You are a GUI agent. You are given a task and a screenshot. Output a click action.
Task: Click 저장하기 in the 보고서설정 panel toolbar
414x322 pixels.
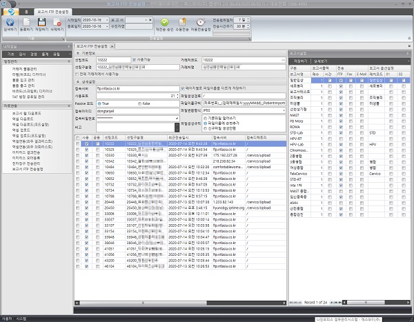pyautogui.click(x=300, y=61)
